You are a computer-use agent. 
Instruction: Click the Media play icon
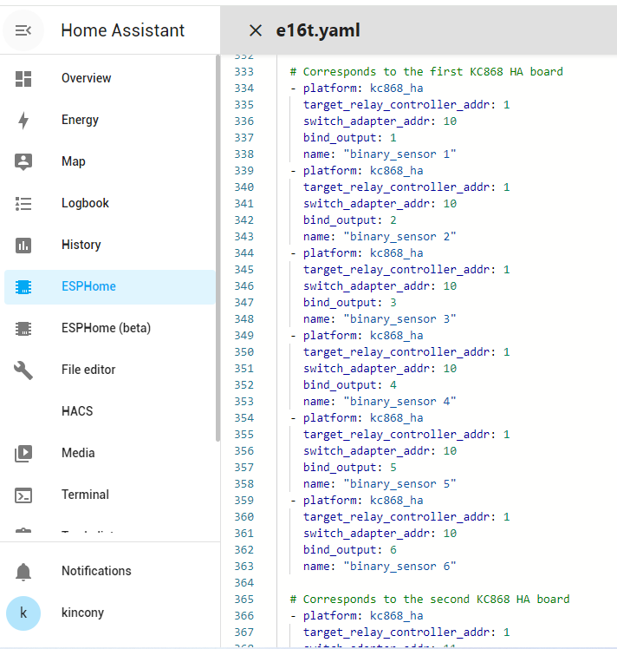pos(23,453)
